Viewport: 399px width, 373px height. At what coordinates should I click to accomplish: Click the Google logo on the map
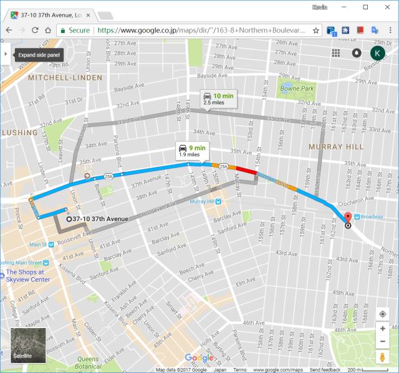point(199,358)
